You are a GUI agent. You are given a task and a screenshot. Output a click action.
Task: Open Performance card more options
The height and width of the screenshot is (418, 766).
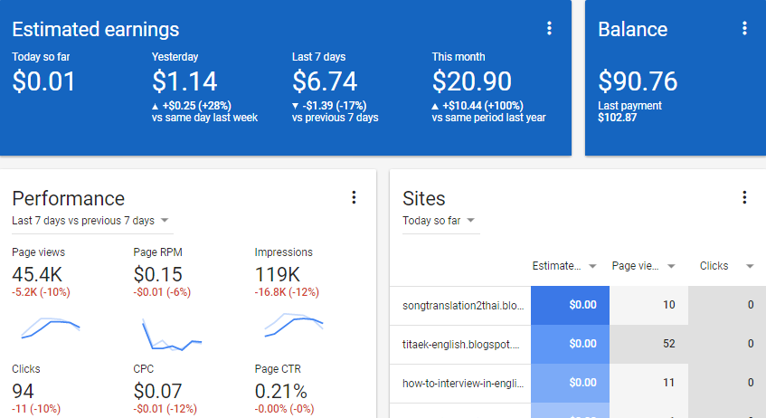coord(354,197)
